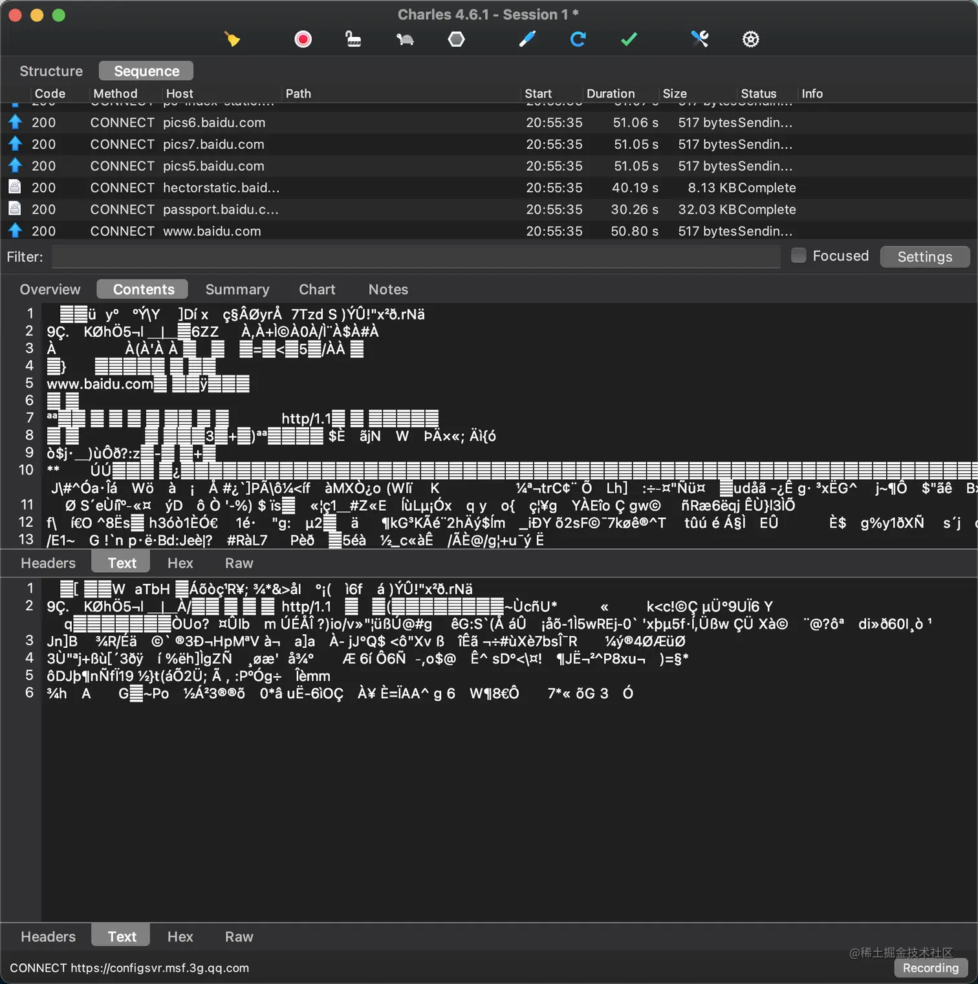Select the passport.baidu.c... host cell
978x984 pixels.
(x=221, y=209)
